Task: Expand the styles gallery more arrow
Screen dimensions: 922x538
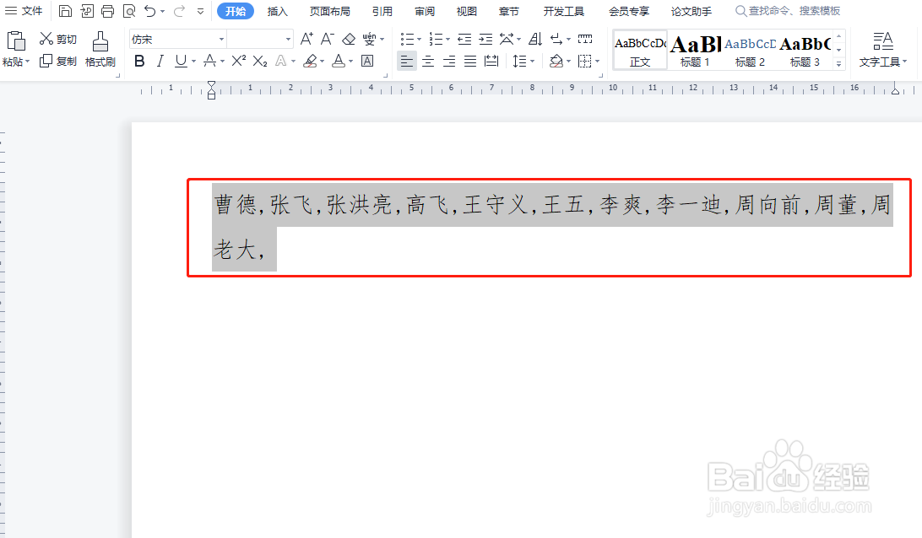Action: tap(839, 63)
